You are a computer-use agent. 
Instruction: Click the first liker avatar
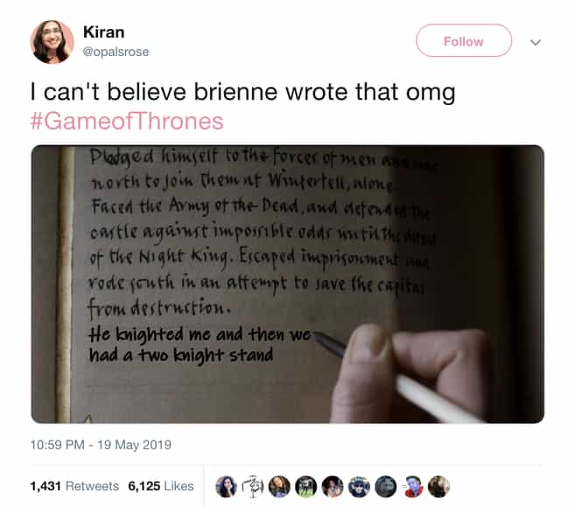click(x=226, y=486)
